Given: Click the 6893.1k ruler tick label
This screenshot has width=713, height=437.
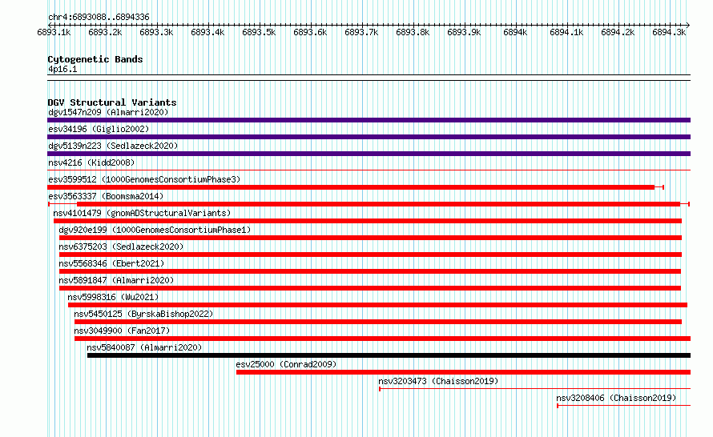Looking at the screenshot, I should pos(54,32).
